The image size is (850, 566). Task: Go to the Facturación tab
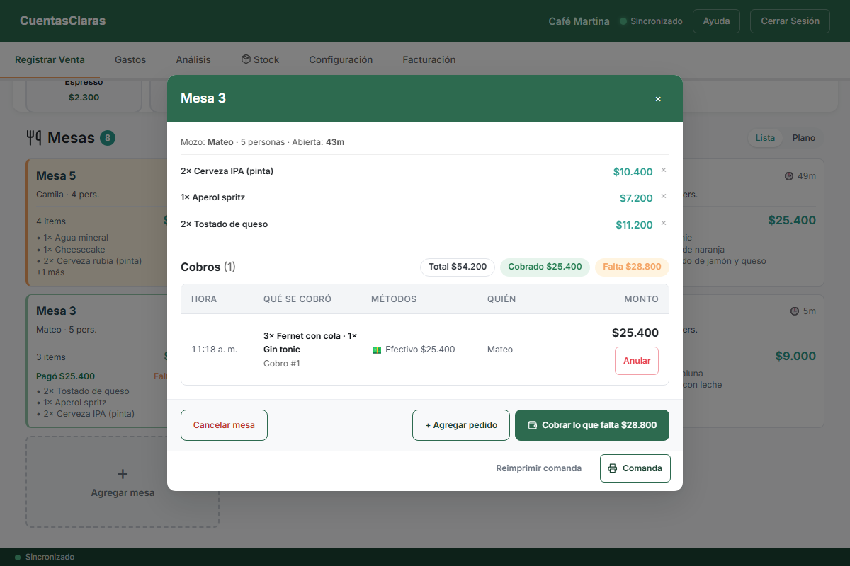429,59
